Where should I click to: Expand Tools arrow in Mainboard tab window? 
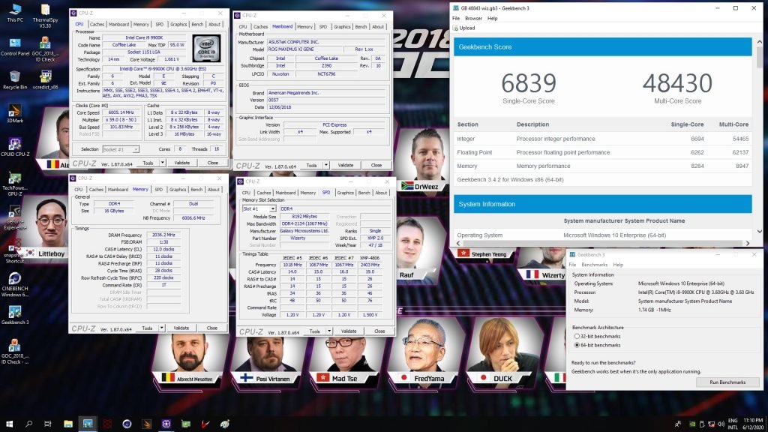click(326, 166)
